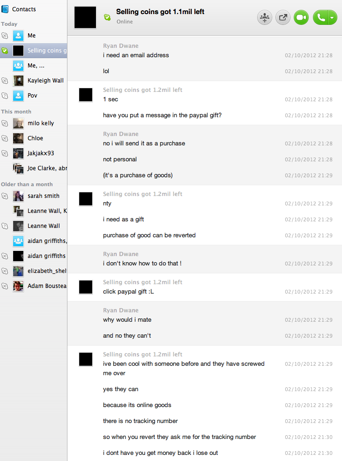Open the Chloe contact chat
The height and width of the screenshot is (461, 342).
[33, 138]
